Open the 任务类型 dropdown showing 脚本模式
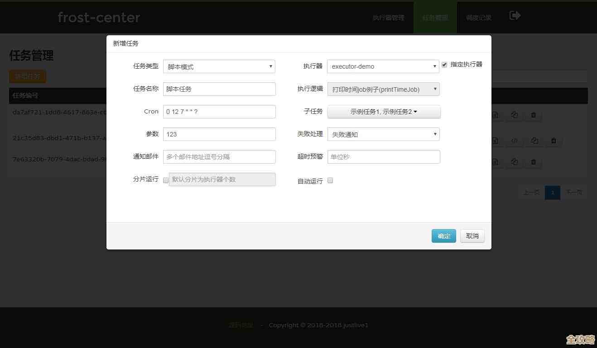The width and height of the screenshot is (597, 348). click(219, 66)
